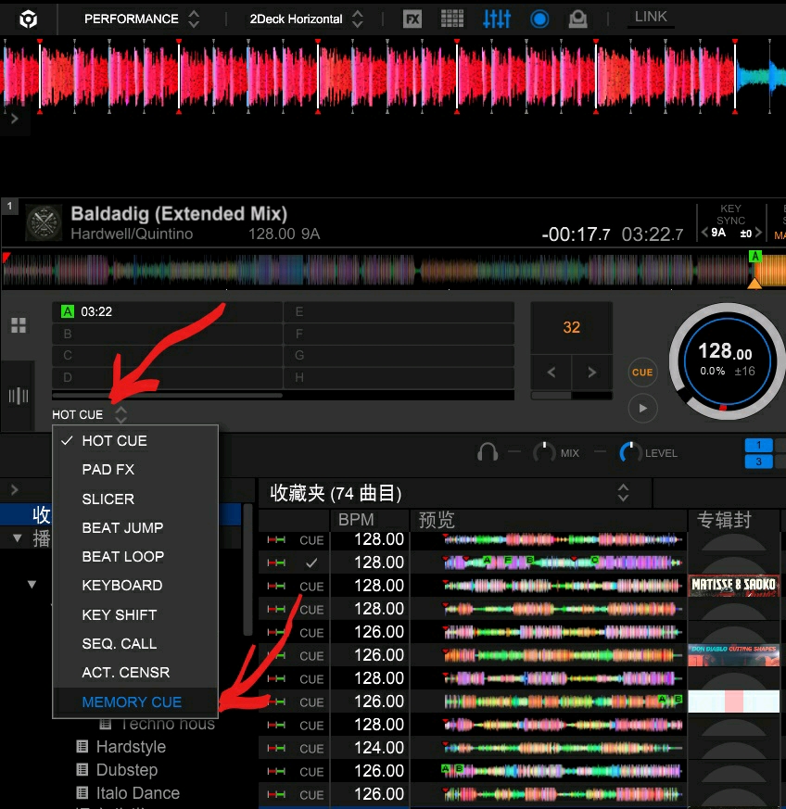Toggle deck 1 blue button
This screenshot has width=786, height=809.
coord(758,445)
